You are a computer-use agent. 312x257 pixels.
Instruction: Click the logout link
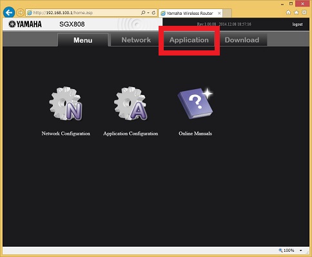[297, 25]
